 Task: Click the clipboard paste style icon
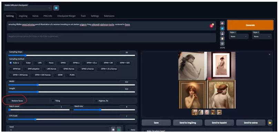222,38
